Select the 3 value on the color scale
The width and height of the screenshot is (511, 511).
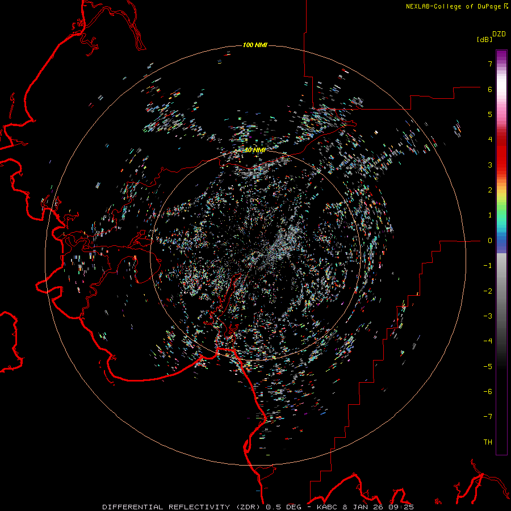[490, 165]
